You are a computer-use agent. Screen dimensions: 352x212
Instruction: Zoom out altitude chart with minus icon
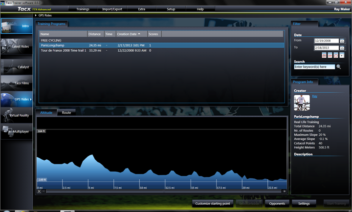[x=44, y=191]
